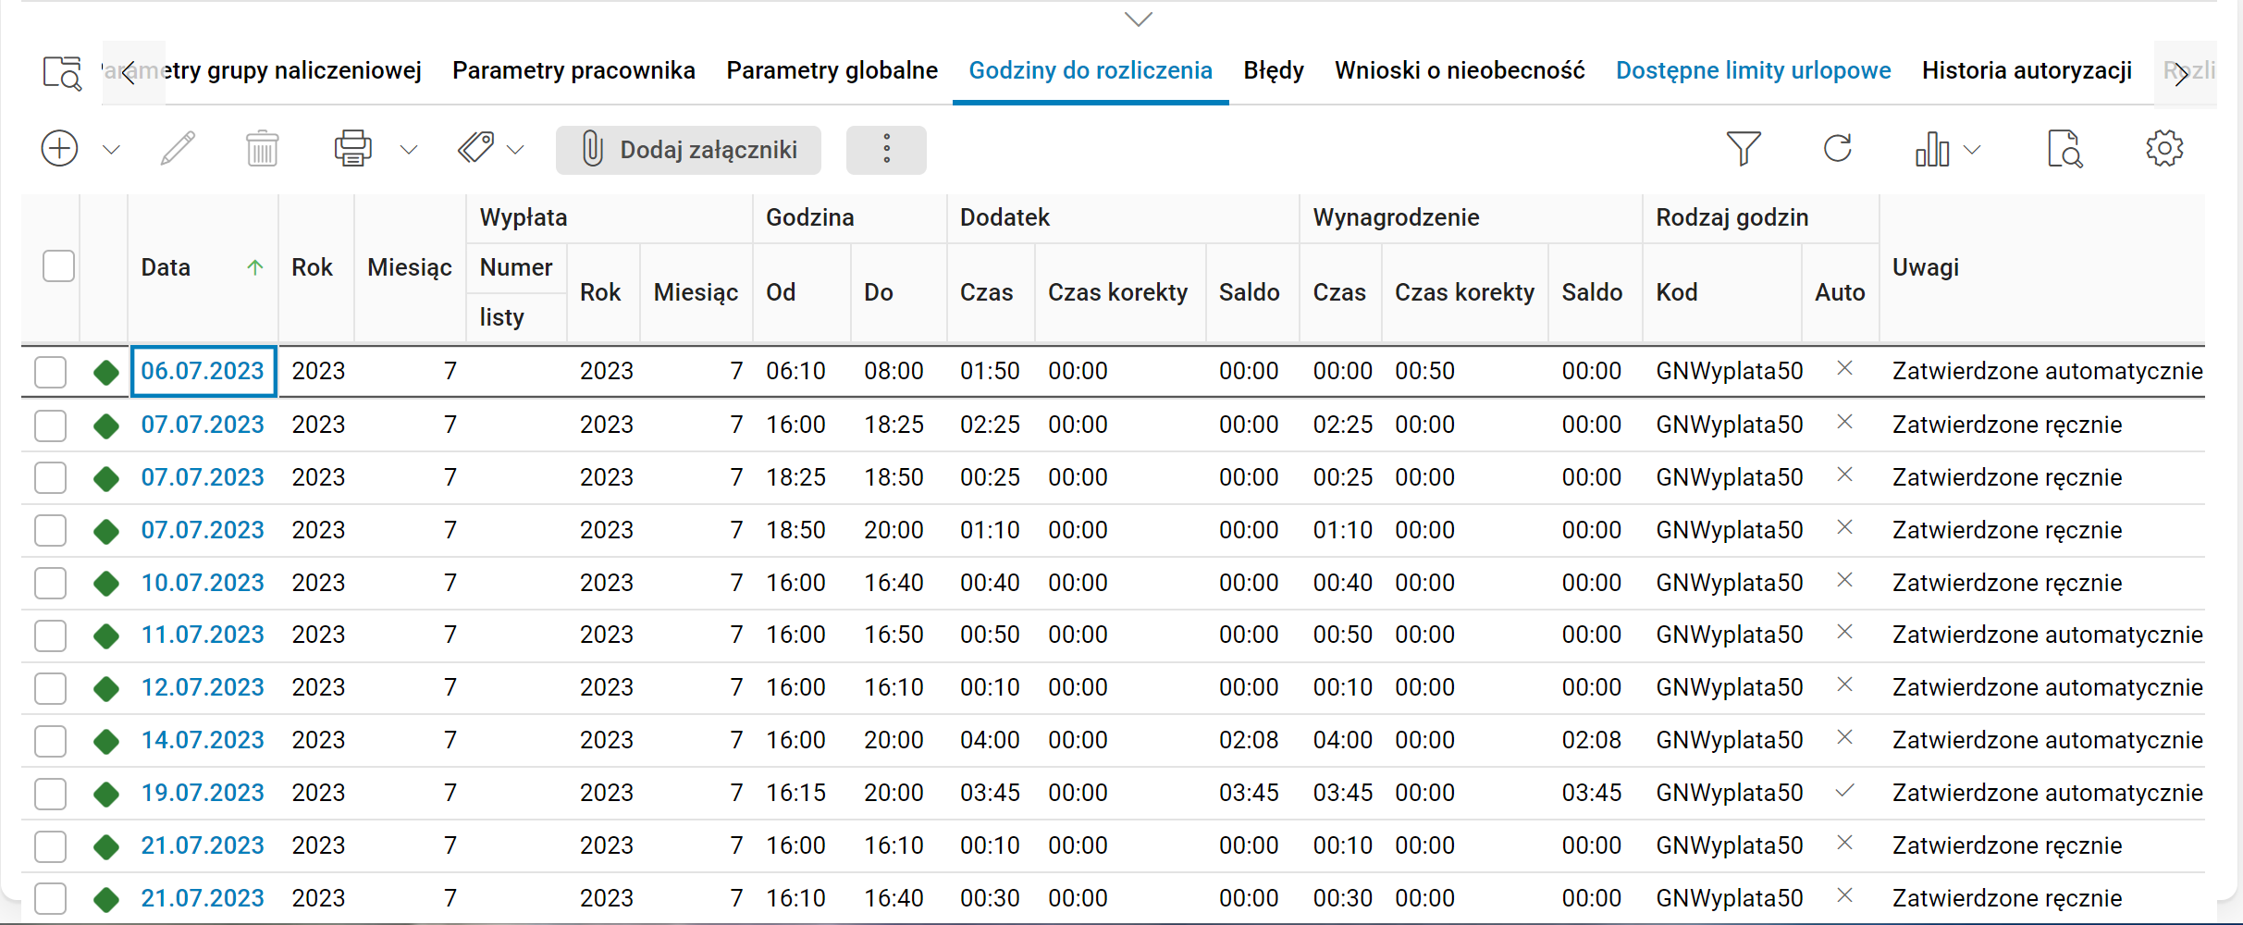Click the document search preview icon in the toolbar
Image resolution: width=2243 pixels, height=925 pixels.
[x=2064, y=149]
